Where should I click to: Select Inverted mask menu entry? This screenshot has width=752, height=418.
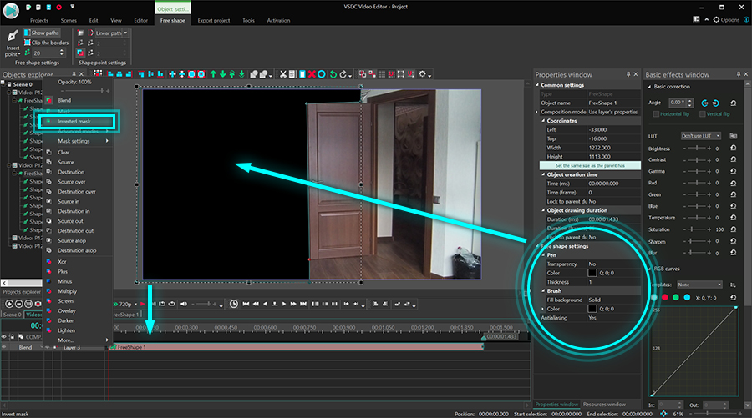click(77, 122)
